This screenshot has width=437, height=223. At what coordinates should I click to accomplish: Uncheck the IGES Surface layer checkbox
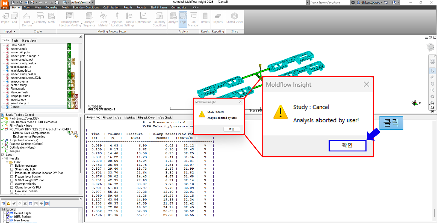(8, 217)
